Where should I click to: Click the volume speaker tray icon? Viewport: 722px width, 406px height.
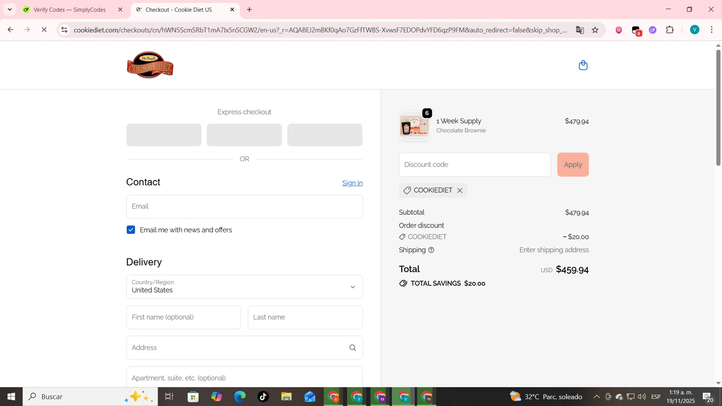pyautogui.click(x=642, y=397)
